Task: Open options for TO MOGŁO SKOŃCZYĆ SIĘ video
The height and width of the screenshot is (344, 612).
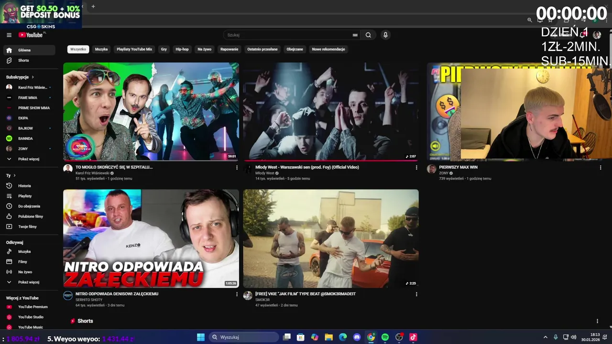Action: point(237,168)
